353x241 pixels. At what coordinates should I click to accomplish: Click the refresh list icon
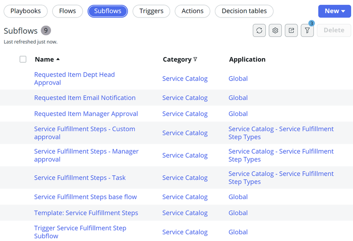(259, 31)
